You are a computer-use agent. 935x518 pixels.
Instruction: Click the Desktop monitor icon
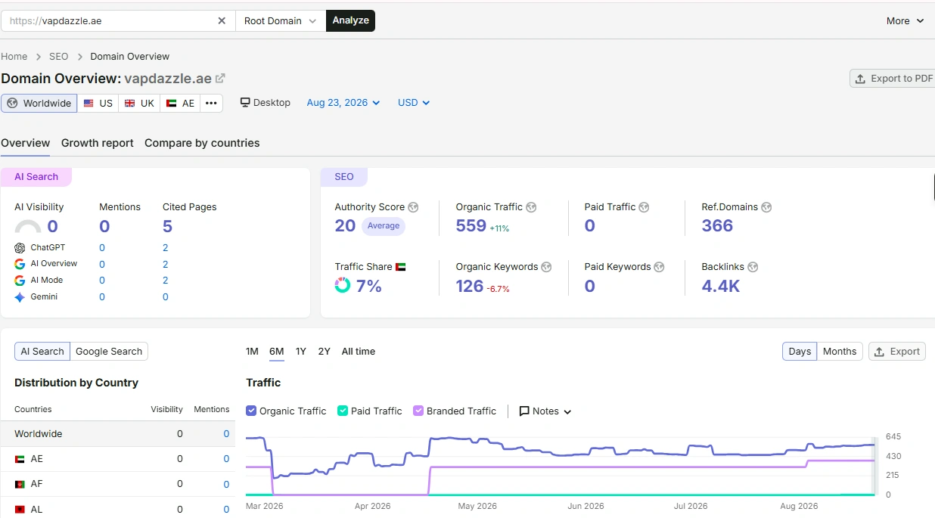tap(245, 102)
